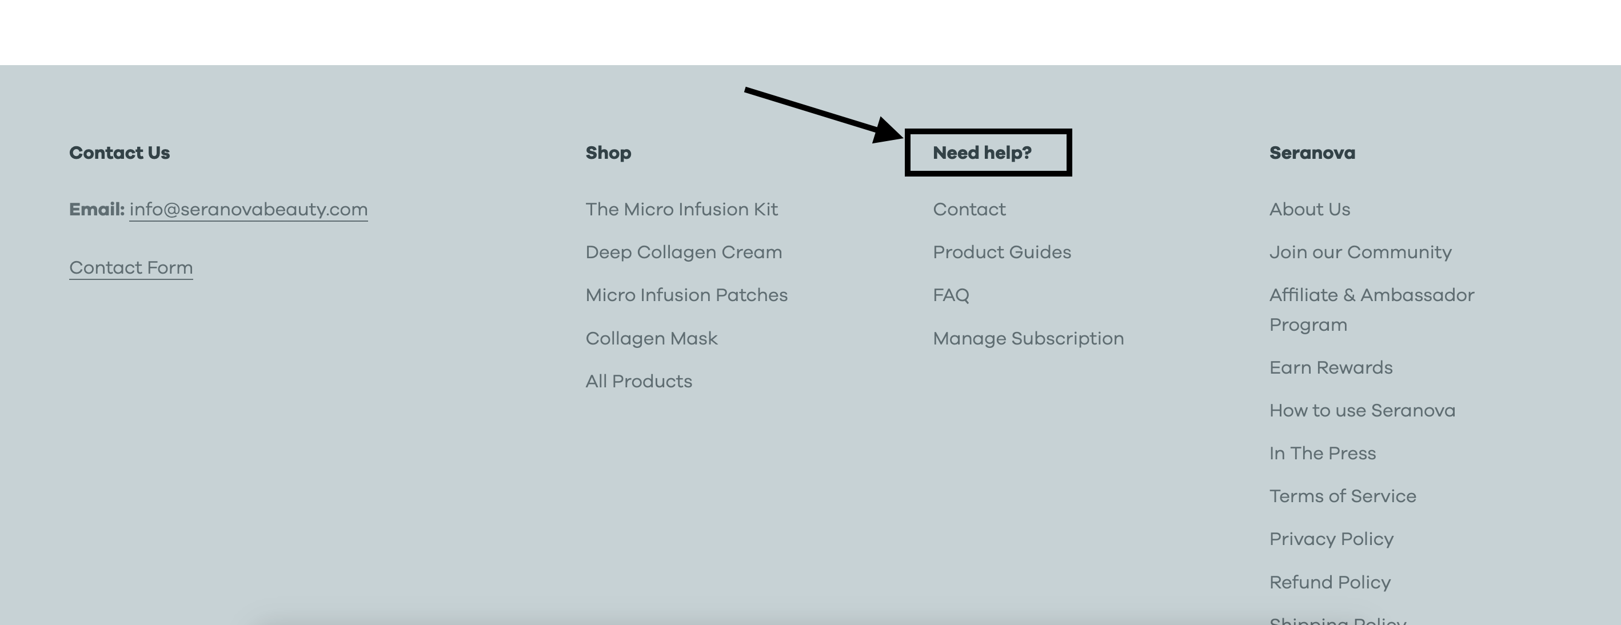Viewport: 1621px width, 625px height.
Task: Click Join our Community link
Action: [x=1360, y=252]
